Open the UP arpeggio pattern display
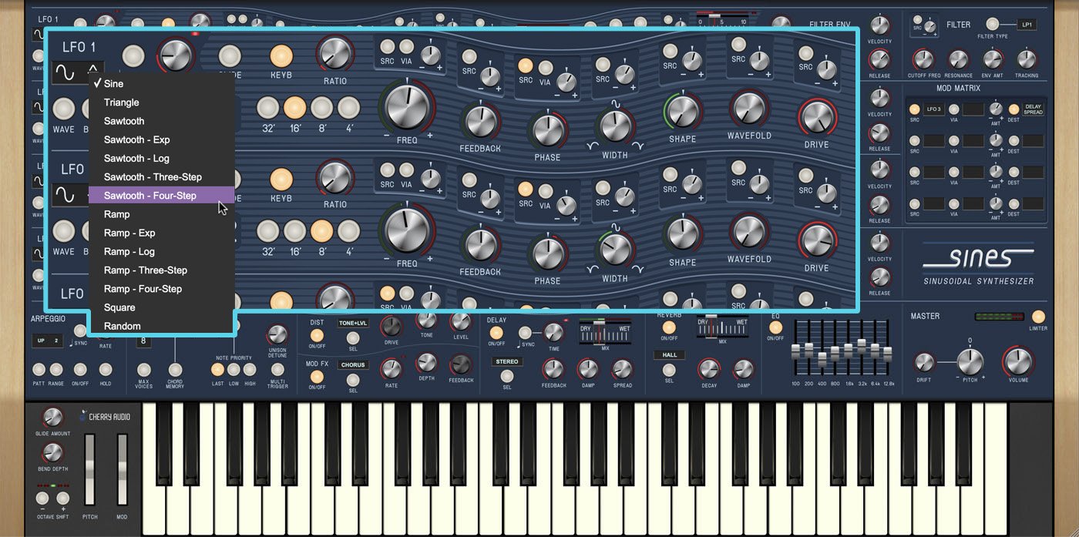This screenshot has height=537, width=1079. click(46, 340)
